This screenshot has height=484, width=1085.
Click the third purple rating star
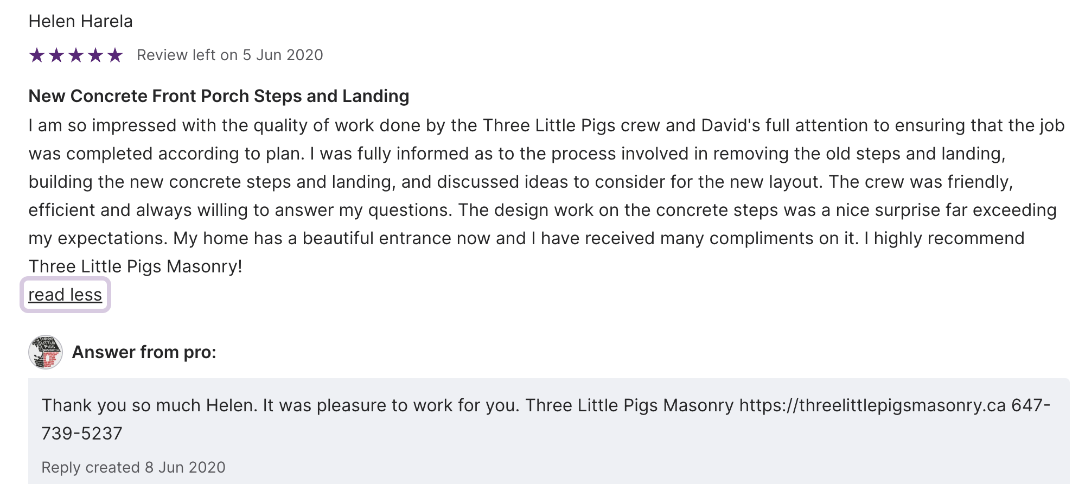[x=76, y=55]
